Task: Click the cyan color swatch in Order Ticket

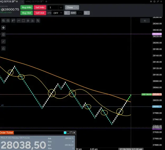Action: coord(65,133)
